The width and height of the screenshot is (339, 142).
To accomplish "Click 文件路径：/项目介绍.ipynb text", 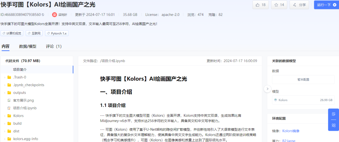I will coord(104,61).
